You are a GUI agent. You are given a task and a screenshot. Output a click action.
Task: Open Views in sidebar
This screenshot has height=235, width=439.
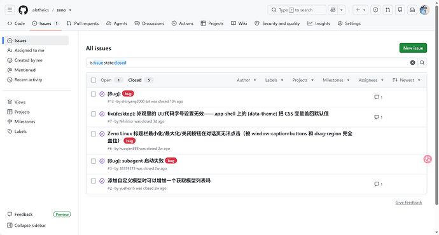[37, 102]
